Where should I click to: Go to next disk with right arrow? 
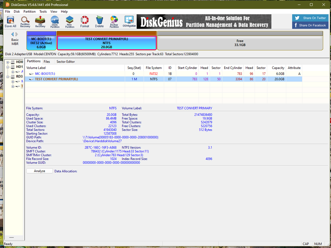(x=17, y=34)
